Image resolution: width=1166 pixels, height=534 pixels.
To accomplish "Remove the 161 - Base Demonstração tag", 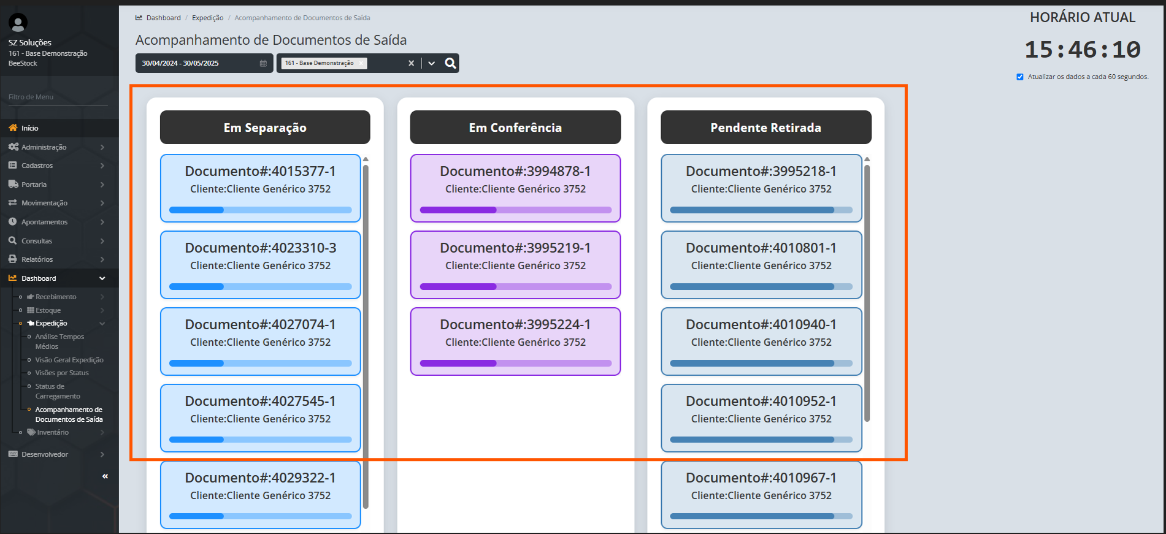I will [361, 63].
